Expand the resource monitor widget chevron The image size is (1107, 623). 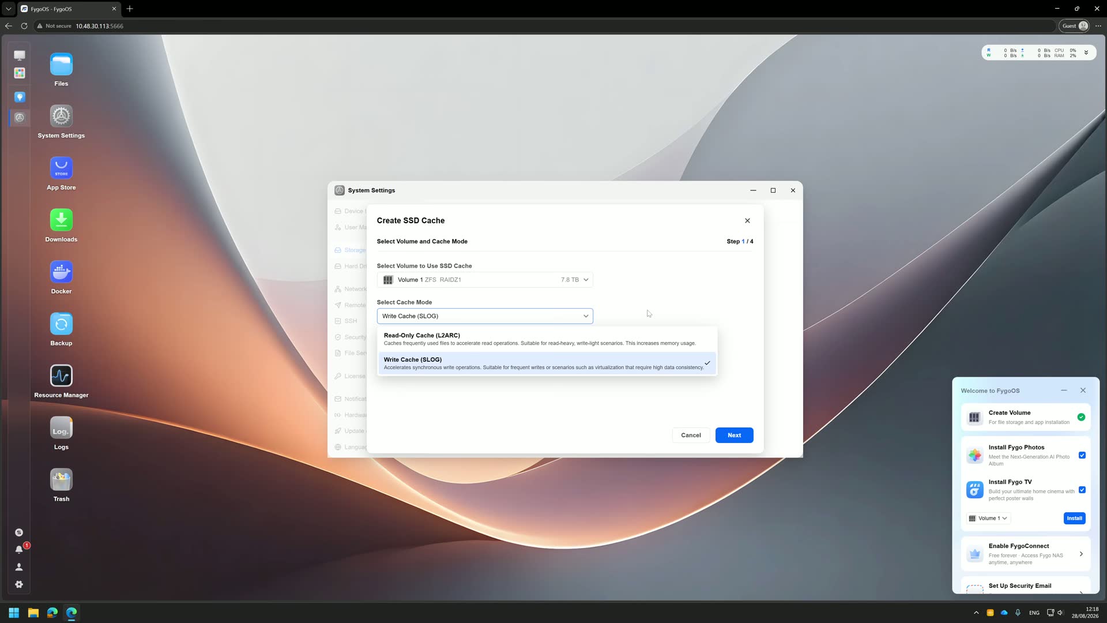click(x=1086, y=52)
